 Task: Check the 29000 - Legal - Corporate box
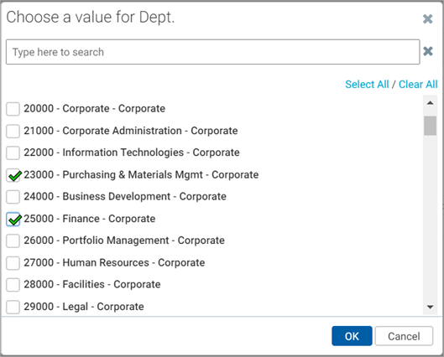click(13, 307)
